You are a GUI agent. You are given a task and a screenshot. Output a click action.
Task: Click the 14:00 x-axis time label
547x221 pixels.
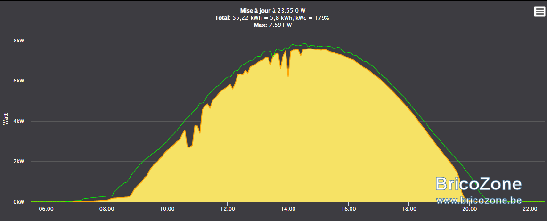pyautogui.click(x=288, y=209)
